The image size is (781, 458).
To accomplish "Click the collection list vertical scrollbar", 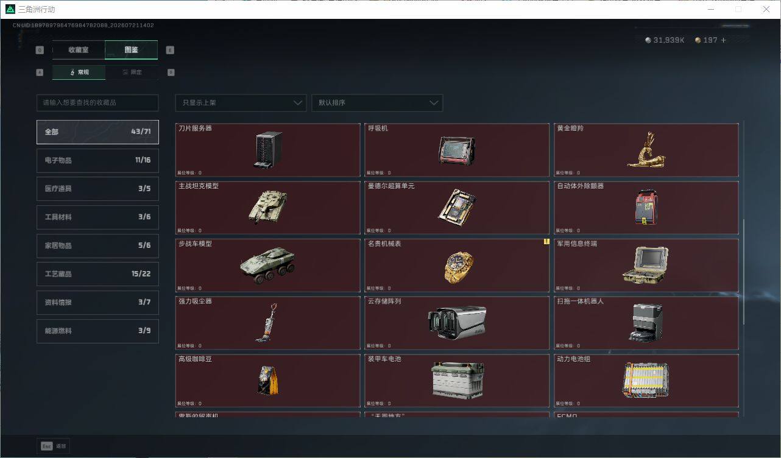I will click(743, 271).
